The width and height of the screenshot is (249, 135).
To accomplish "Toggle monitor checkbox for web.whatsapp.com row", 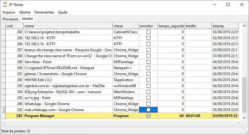I will click(x=148, y=110).
